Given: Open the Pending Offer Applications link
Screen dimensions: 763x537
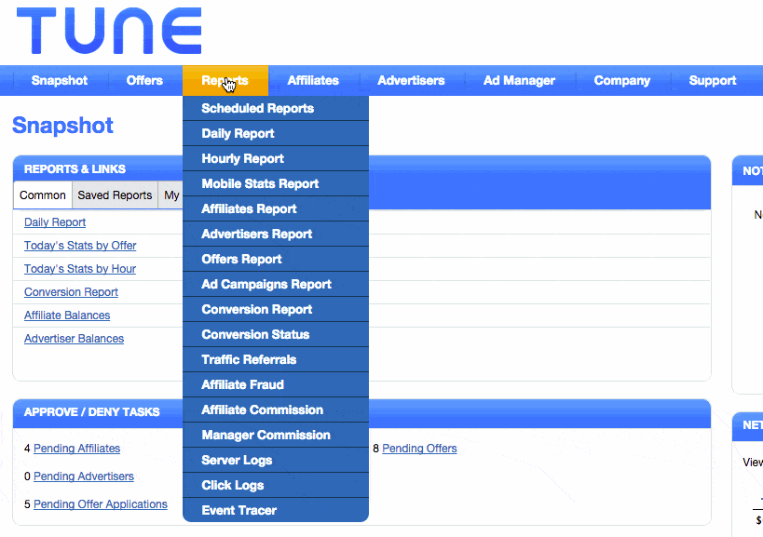Looking at the screenshot, I should [101, 504].
